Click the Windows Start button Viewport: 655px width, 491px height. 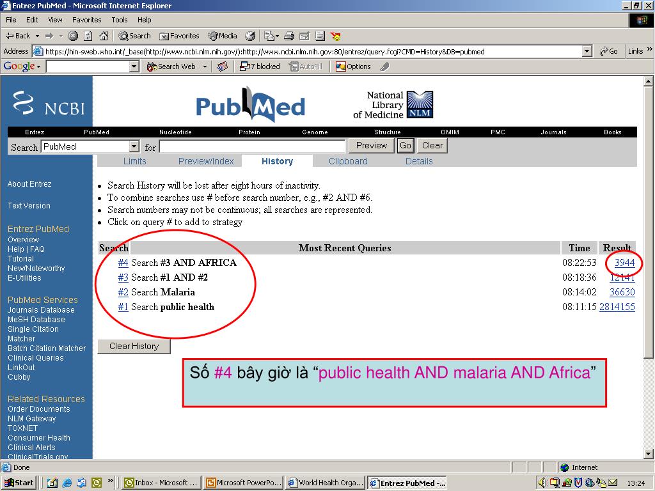coord(19,483)
